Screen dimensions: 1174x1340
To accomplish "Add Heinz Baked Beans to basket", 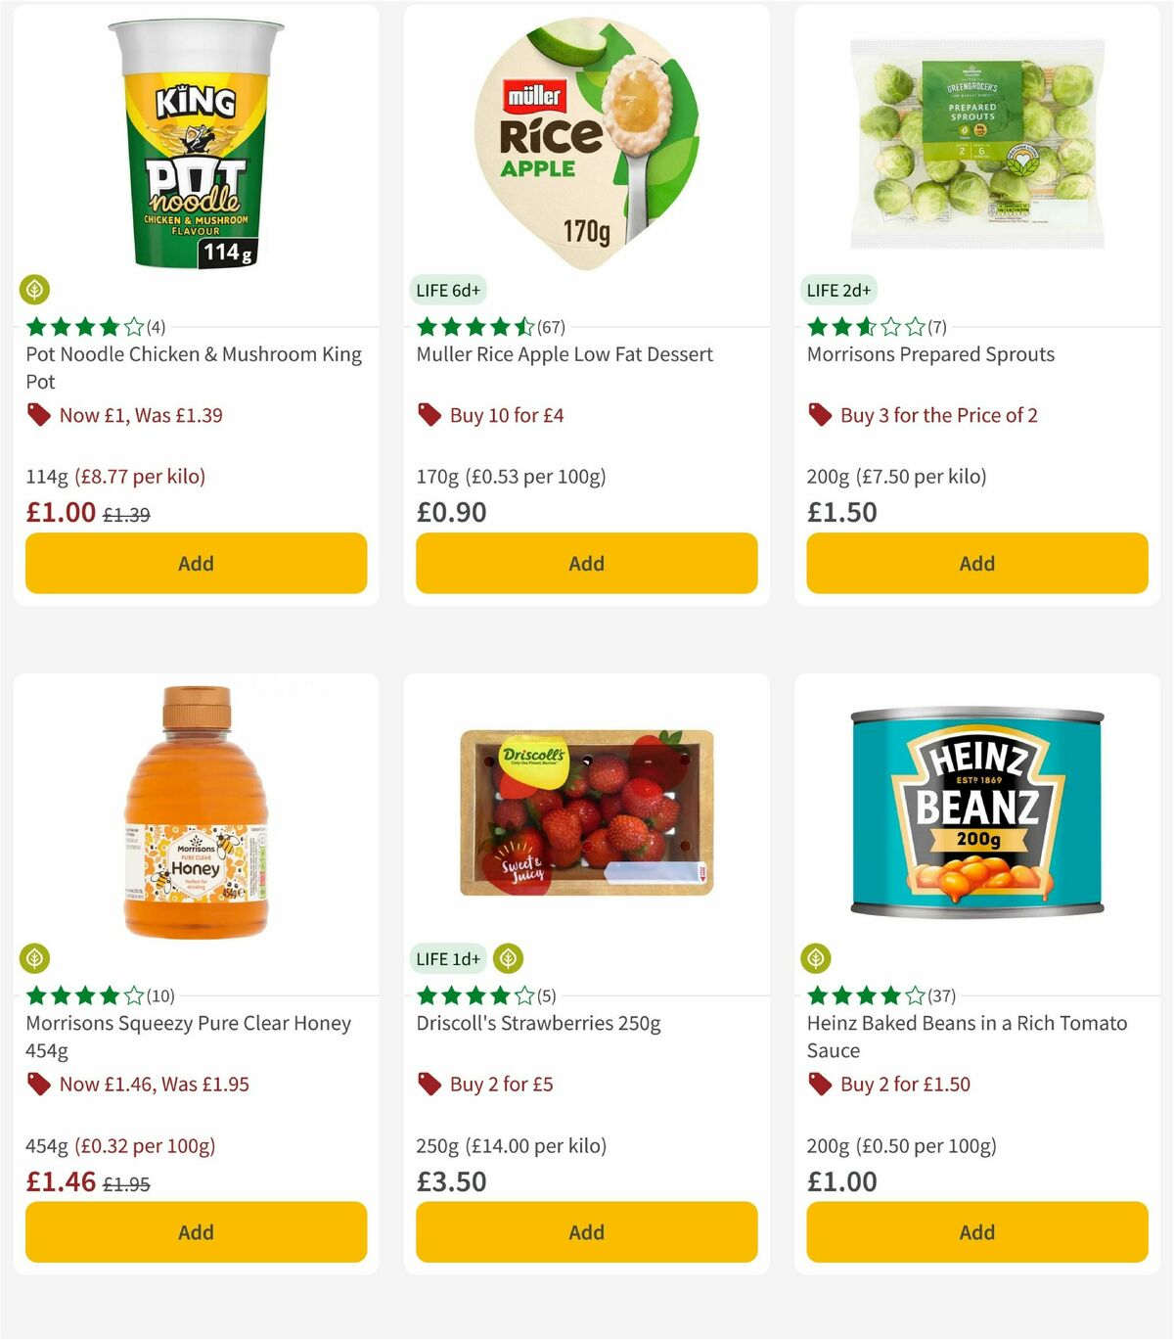I will pyautogui.click(x=975, y=1232).
